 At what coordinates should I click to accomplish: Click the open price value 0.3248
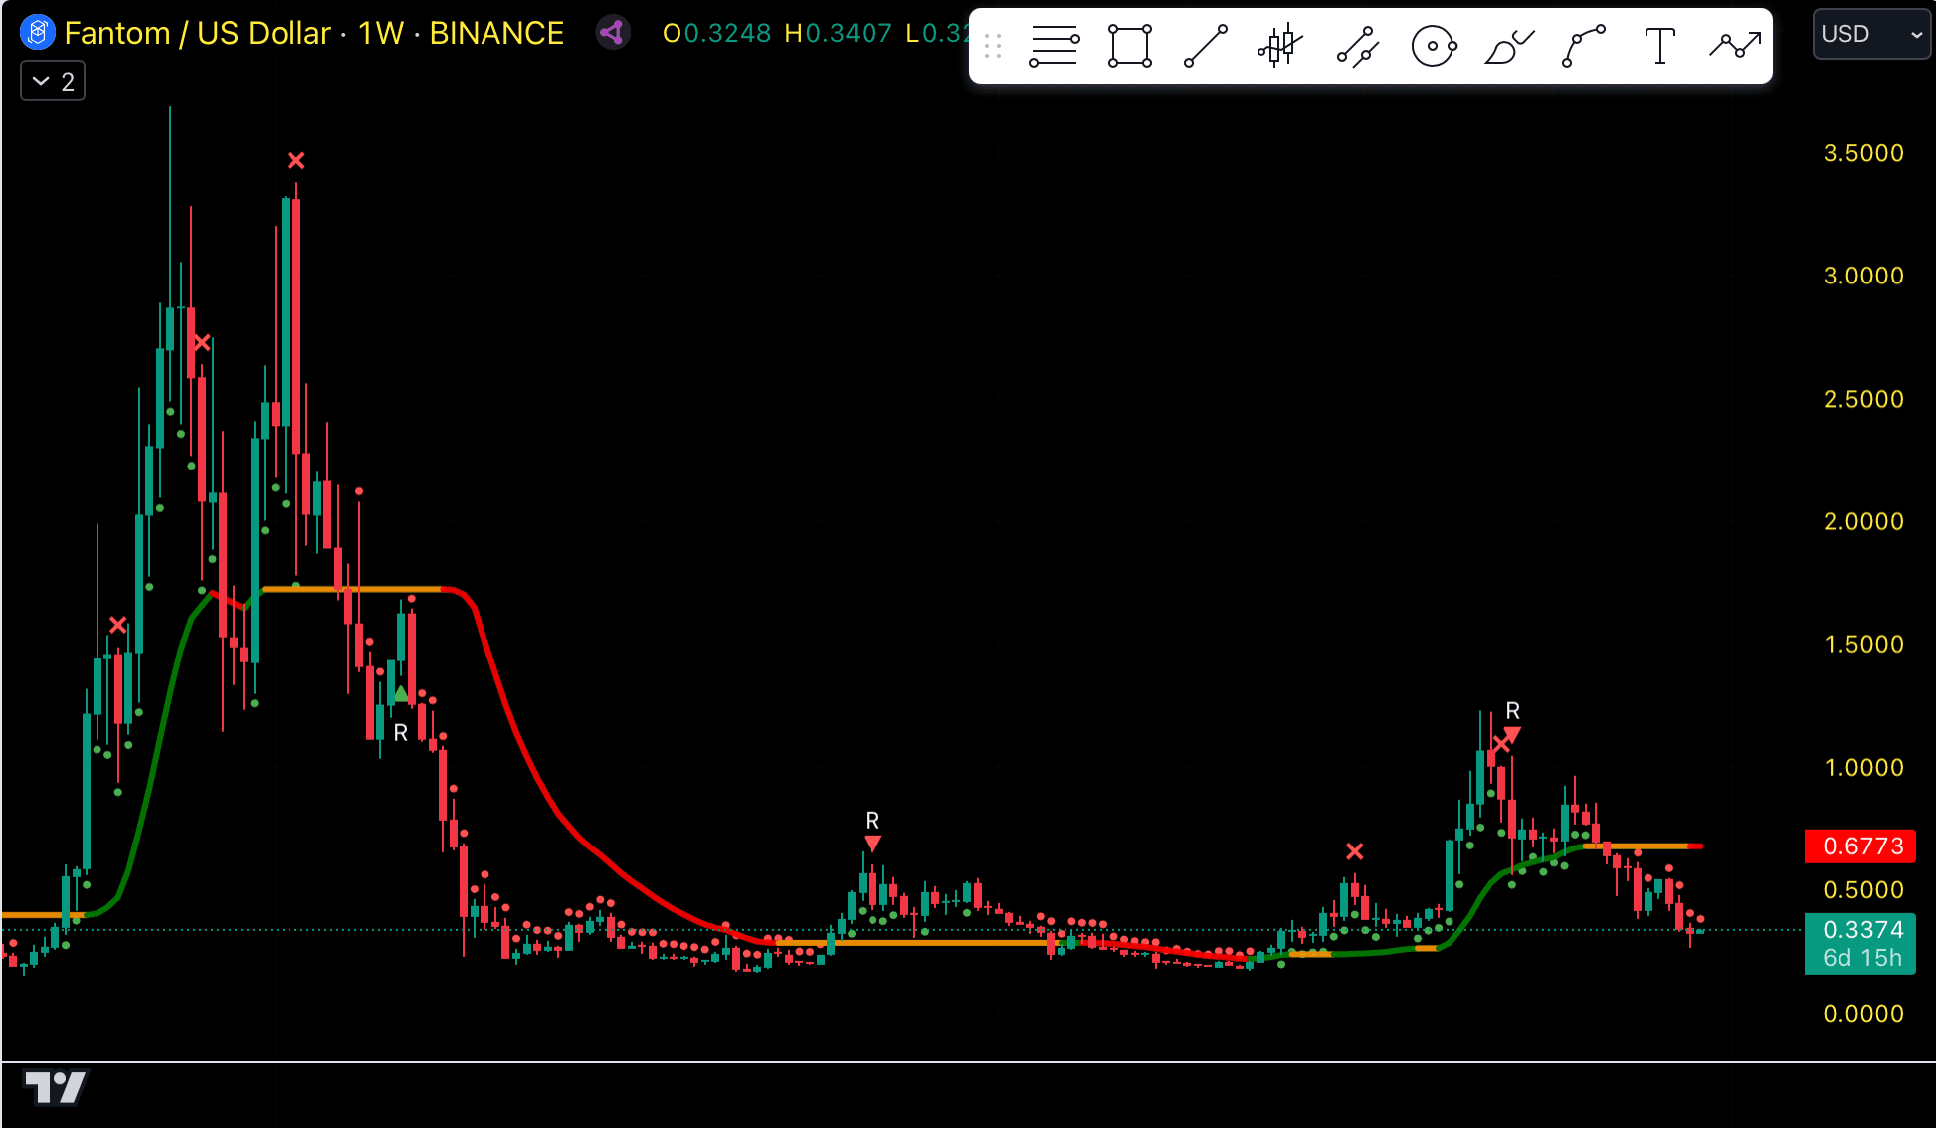727,33
